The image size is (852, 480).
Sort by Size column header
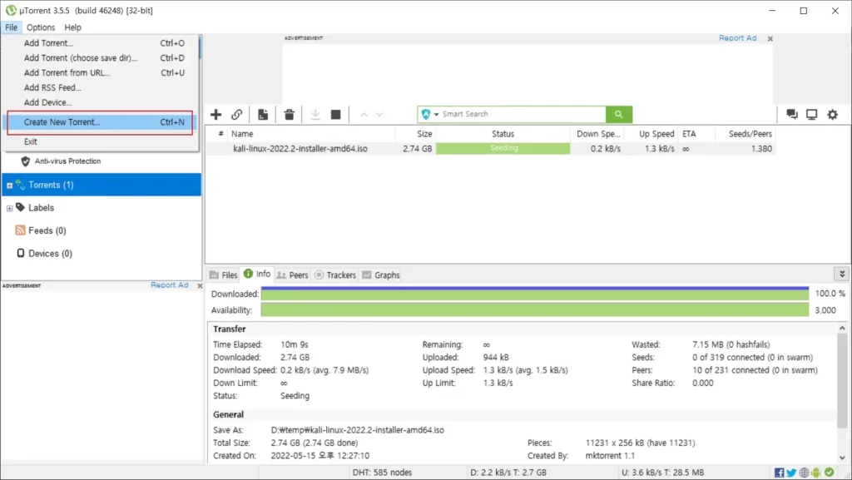(x=416, y=134)
